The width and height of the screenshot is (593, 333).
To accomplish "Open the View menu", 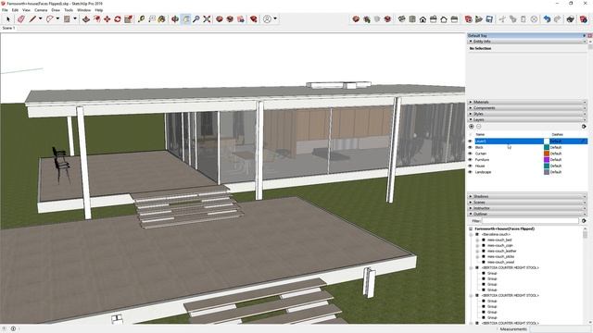I will coord(27,10).
